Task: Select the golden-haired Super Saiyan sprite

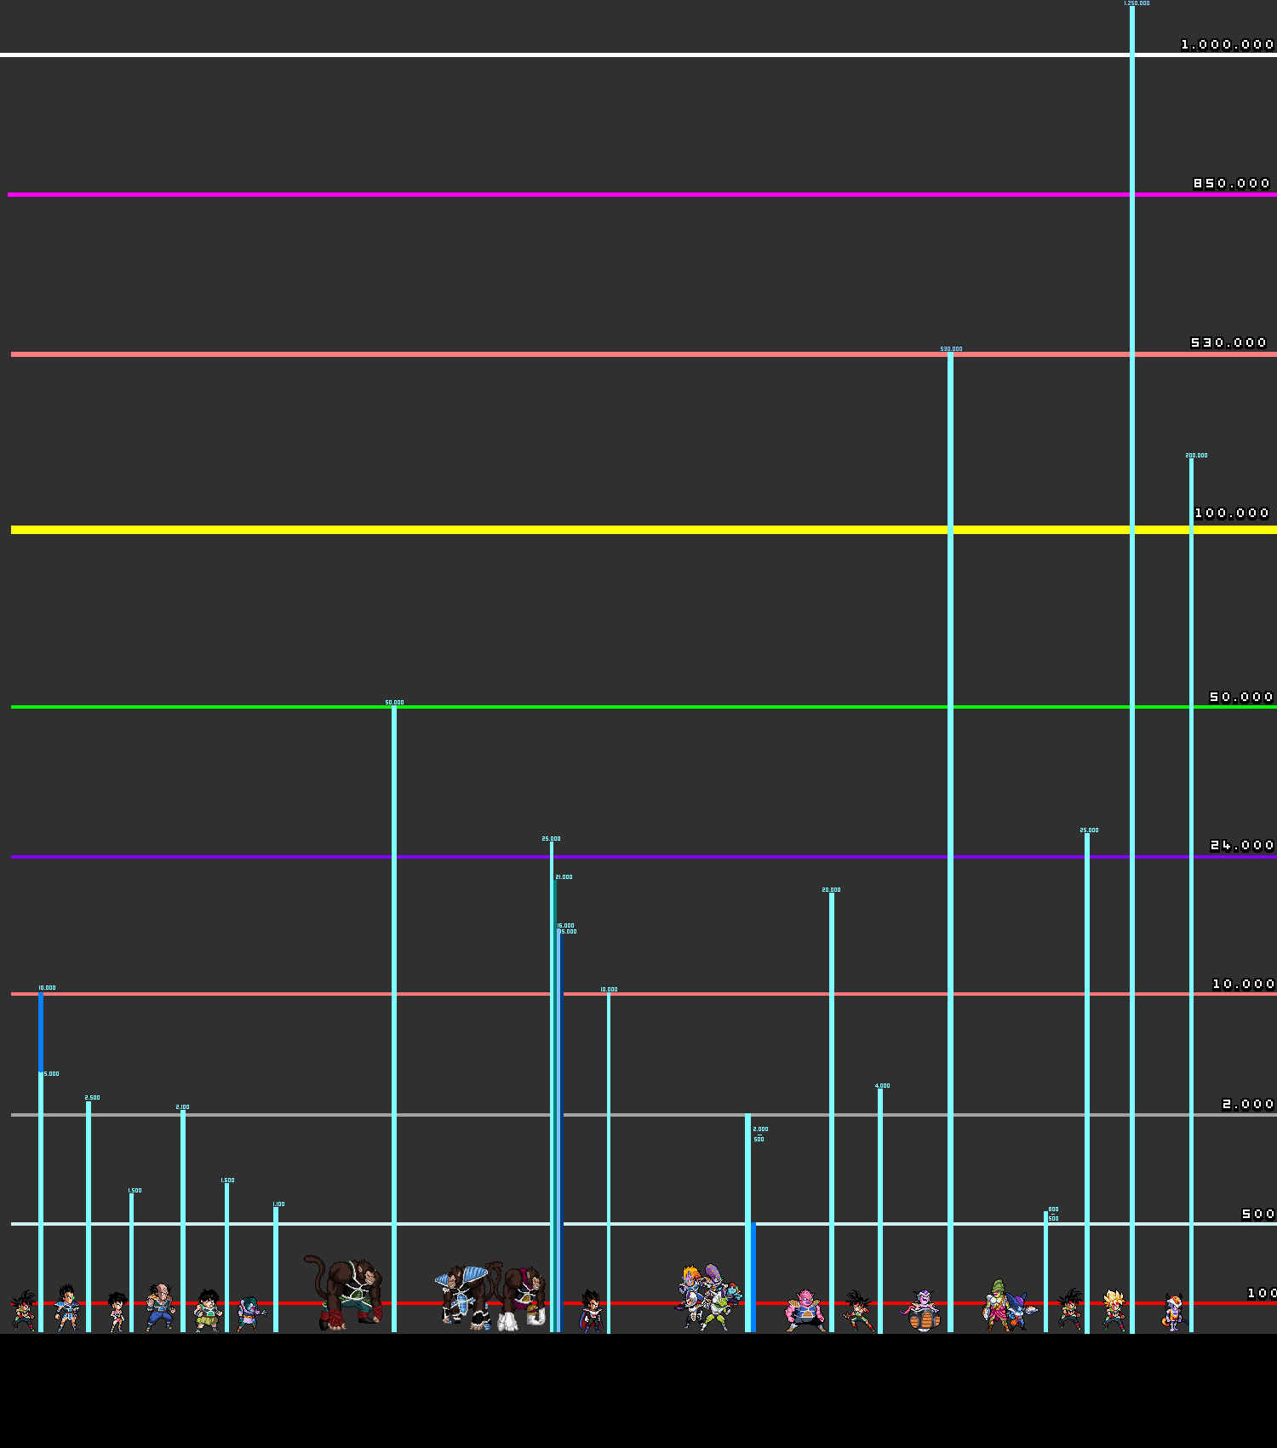Action: [1114, 1311]
